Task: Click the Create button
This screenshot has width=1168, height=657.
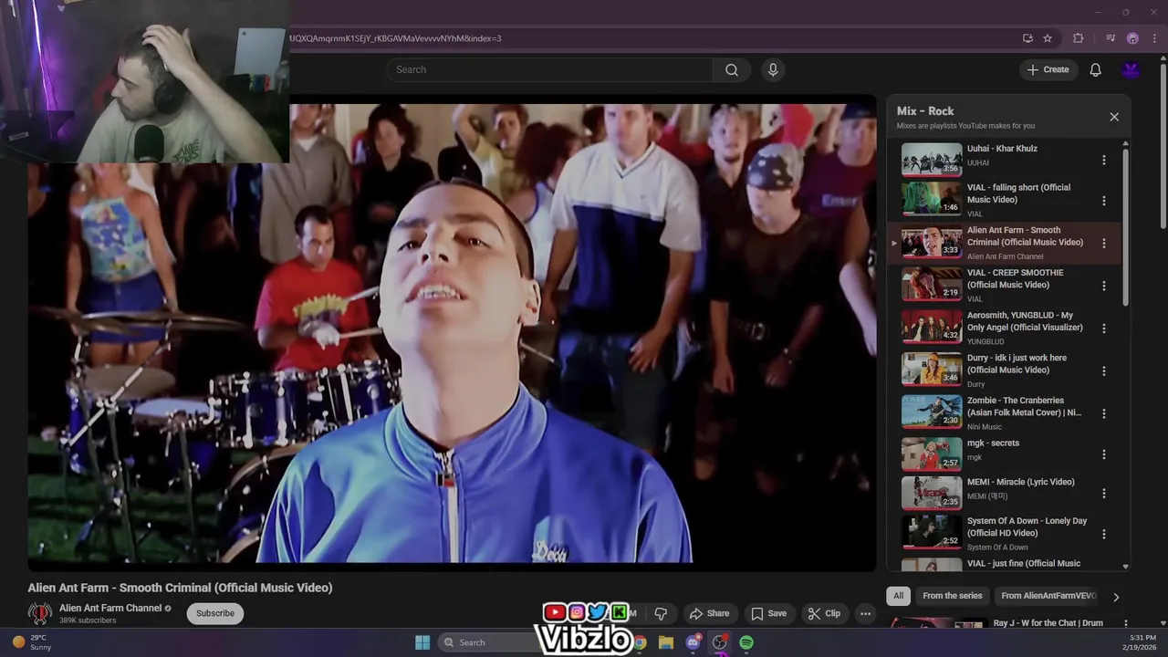Action: (1048, 69)
